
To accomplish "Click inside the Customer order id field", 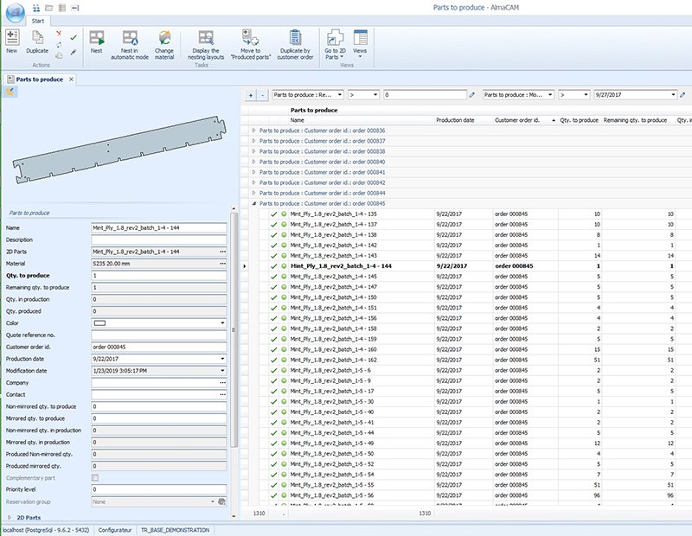I will [156, 346].
